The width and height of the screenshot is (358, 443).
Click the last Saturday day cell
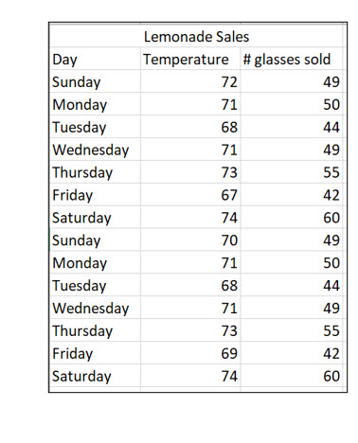(95, 376)
